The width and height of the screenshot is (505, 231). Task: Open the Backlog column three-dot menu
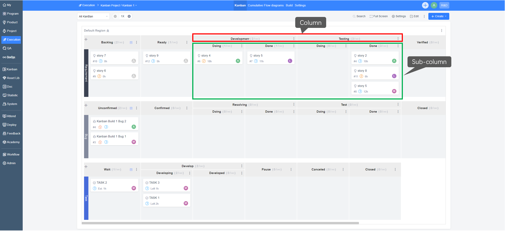[137, 43]
